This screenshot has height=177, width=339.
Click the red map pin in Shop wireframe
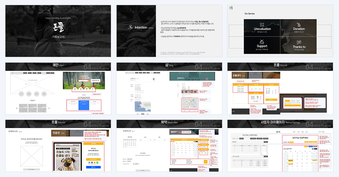tap(138, 106)
